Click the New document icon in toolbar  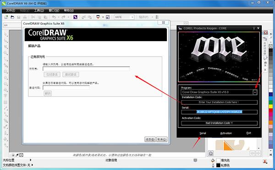[6, 17]
